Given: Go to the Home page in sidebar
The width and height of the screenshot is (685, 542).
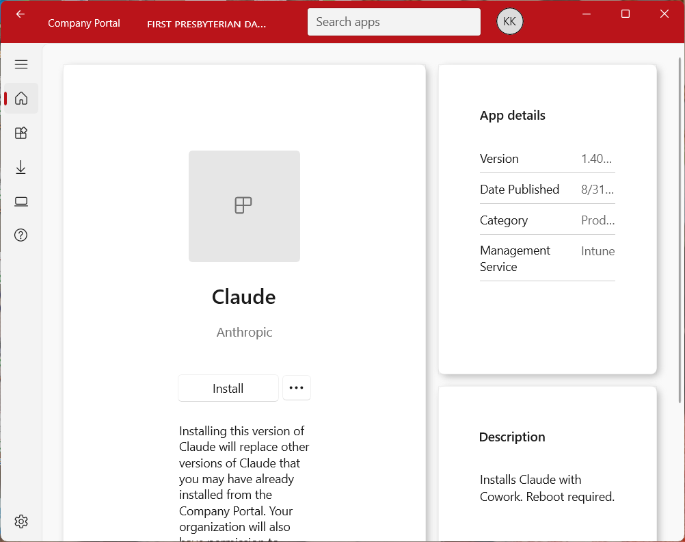Looking at the screenshot, I should click(21, 98).
